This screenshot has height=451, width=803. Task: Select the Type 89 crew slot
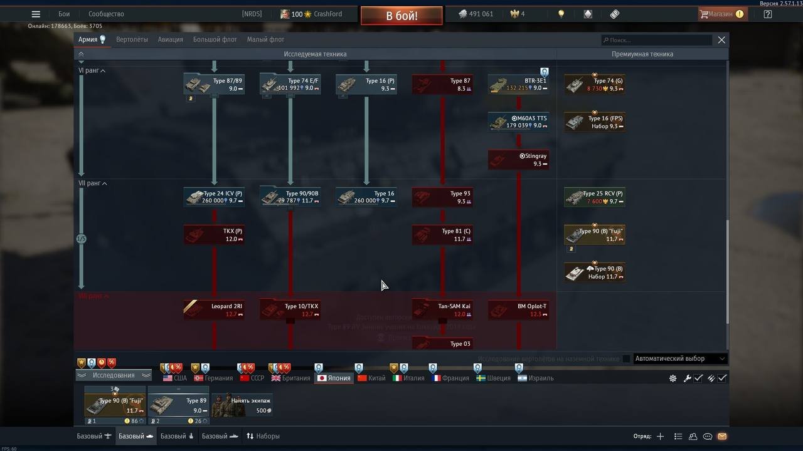[x=178, y=405]
